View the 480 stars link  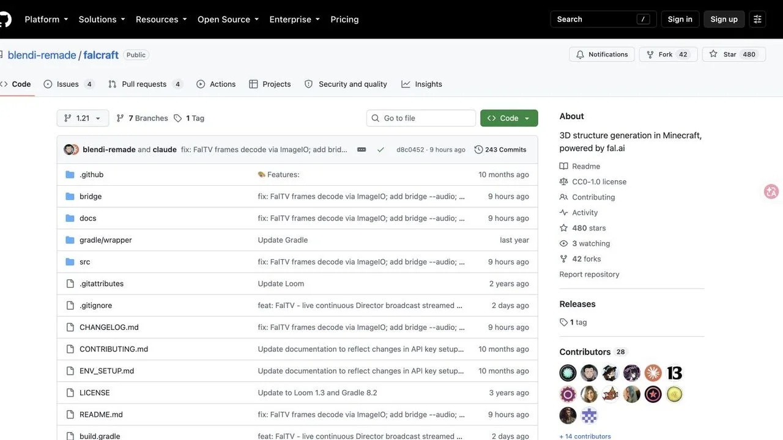[582, 228]
